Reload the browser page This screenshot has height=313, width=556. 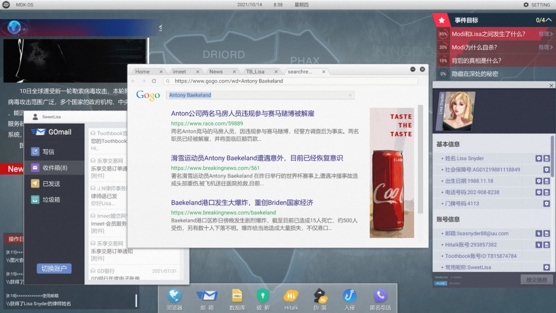[x=154, y=81]
